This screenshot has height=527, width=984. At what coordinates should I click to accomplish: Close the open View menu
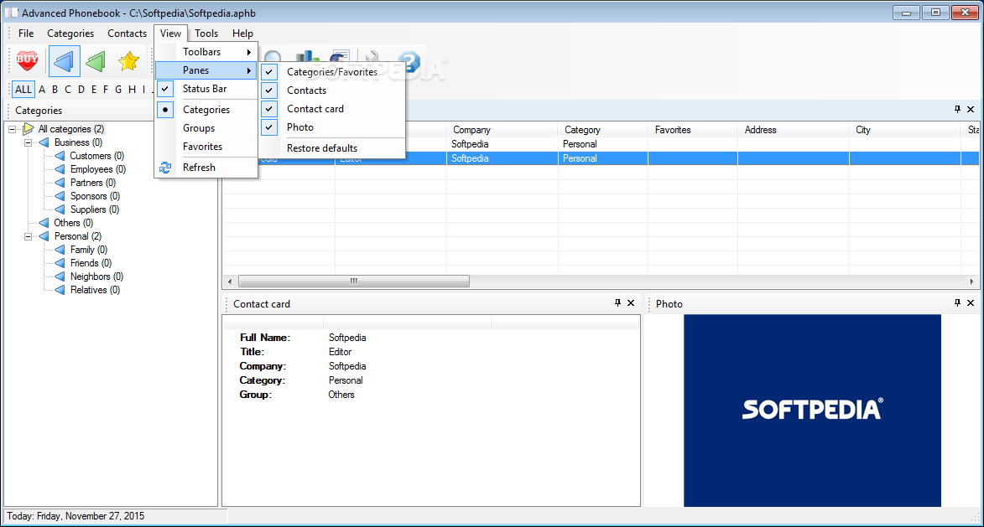(x=170, y=34)
